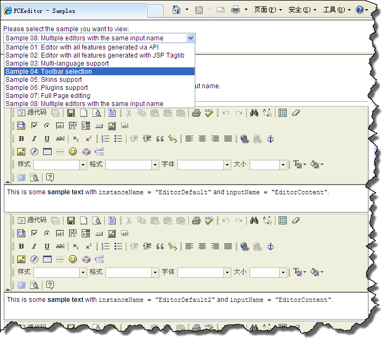Click into second editor text area
The image size is (390, 346).
click(x=186, y=306)
